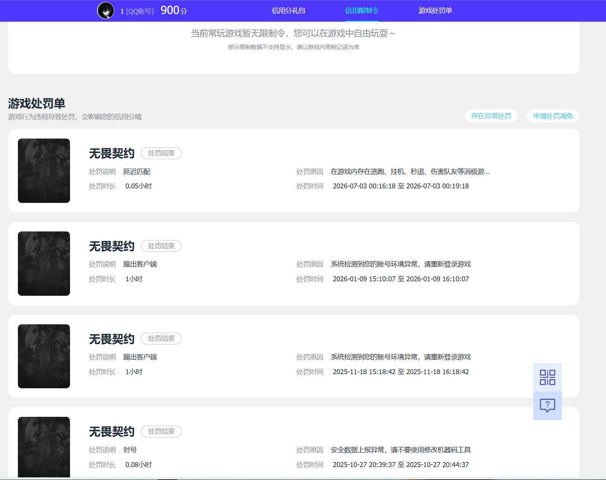The height and width of the screenshot is (480, 606).
Task: Select the 信用限制令 tab
Action: (362, 11)
